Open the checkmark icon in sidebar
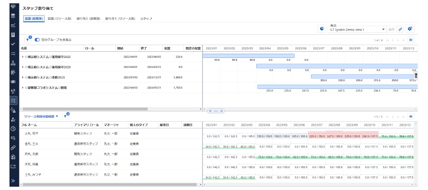This screenshot has width=428, height=190. click(13, 44)
